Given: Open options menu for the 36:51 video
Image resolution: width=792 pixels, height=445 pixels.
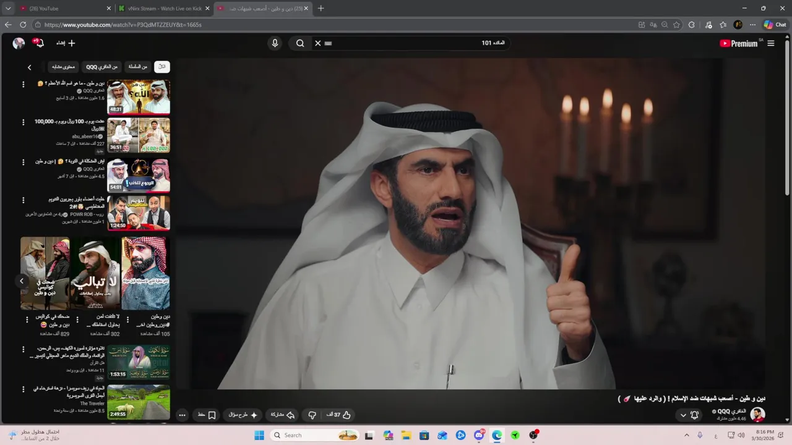Looking at the screenshot, I should coord(24,122).
